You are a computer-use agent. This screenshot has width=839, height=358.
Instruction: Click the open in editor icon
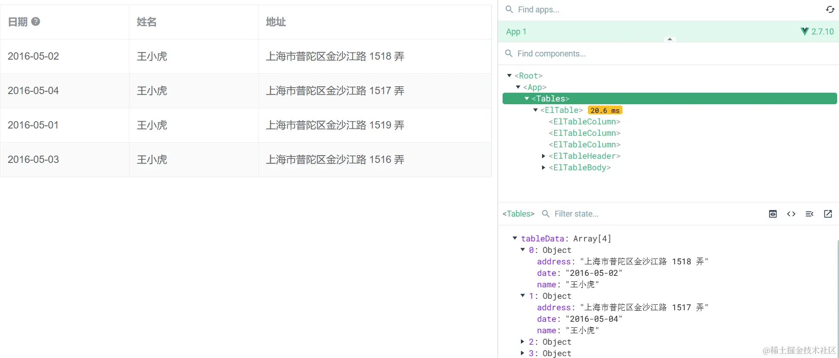click(x=828, y=214)
